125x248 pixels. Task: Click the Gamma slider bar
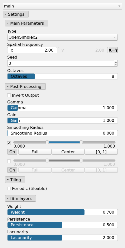62,108
